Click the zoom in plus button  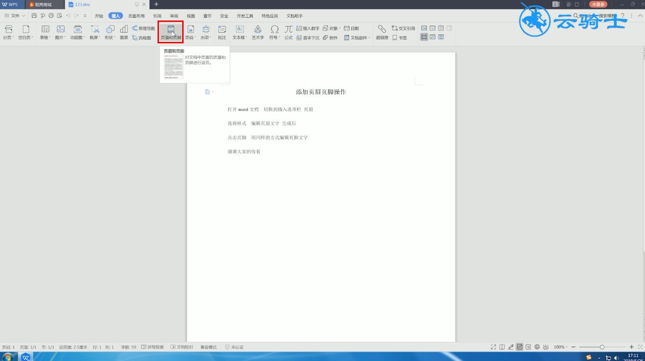pos(631,347)
